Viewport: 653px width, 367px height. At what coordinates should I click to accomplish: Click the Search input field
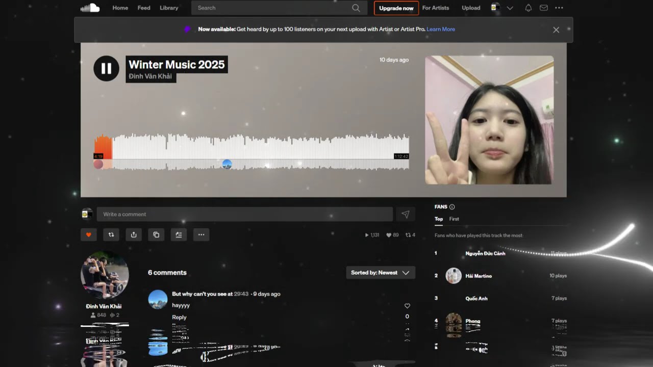click(279, 8)
